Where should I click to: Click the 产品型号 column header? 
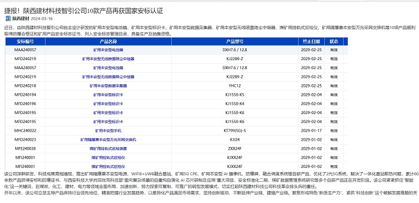click(x=235, y=41)
